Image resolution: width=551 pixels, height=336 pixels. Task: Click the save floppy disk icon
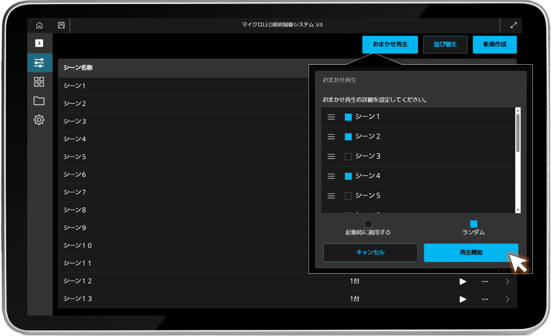click(x=61, y=25)
